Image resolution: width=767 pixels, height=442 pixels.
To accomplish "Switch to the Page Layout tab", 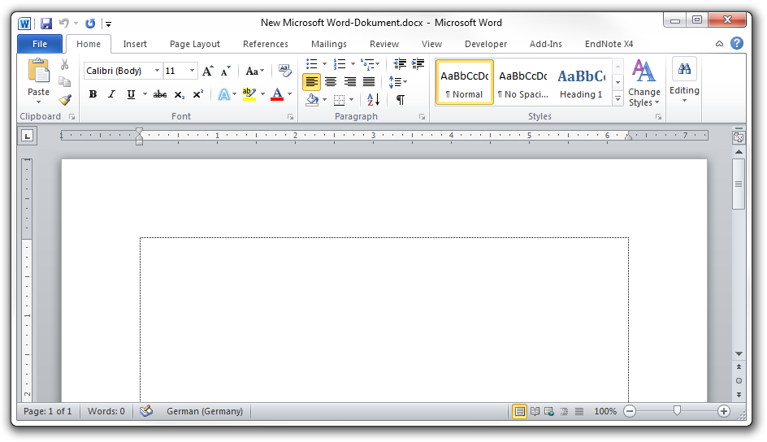I will click(x=194, y=44).
